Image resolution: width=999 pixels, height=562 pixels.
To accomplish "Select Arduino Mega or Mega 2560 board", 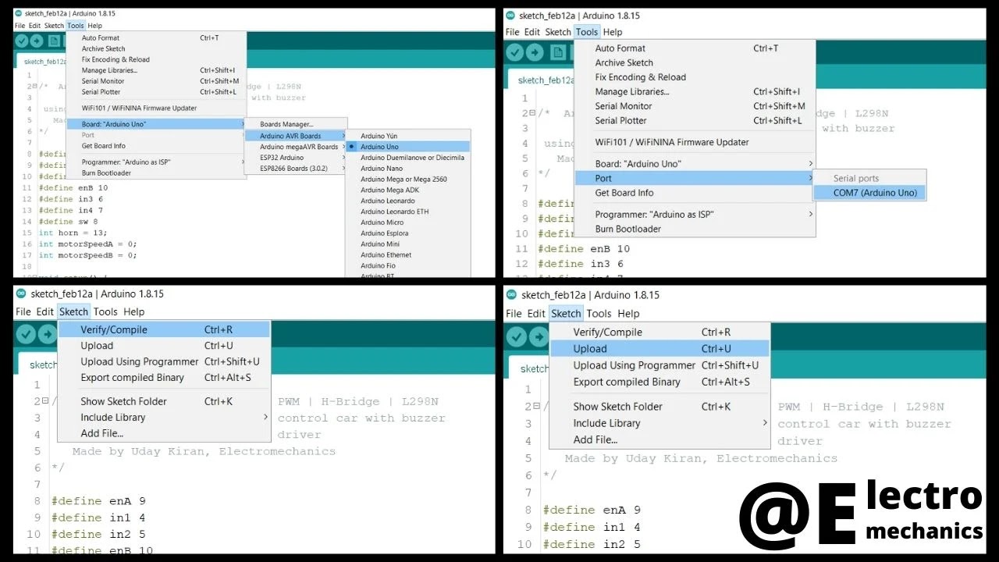I will [x=404, y=179].
